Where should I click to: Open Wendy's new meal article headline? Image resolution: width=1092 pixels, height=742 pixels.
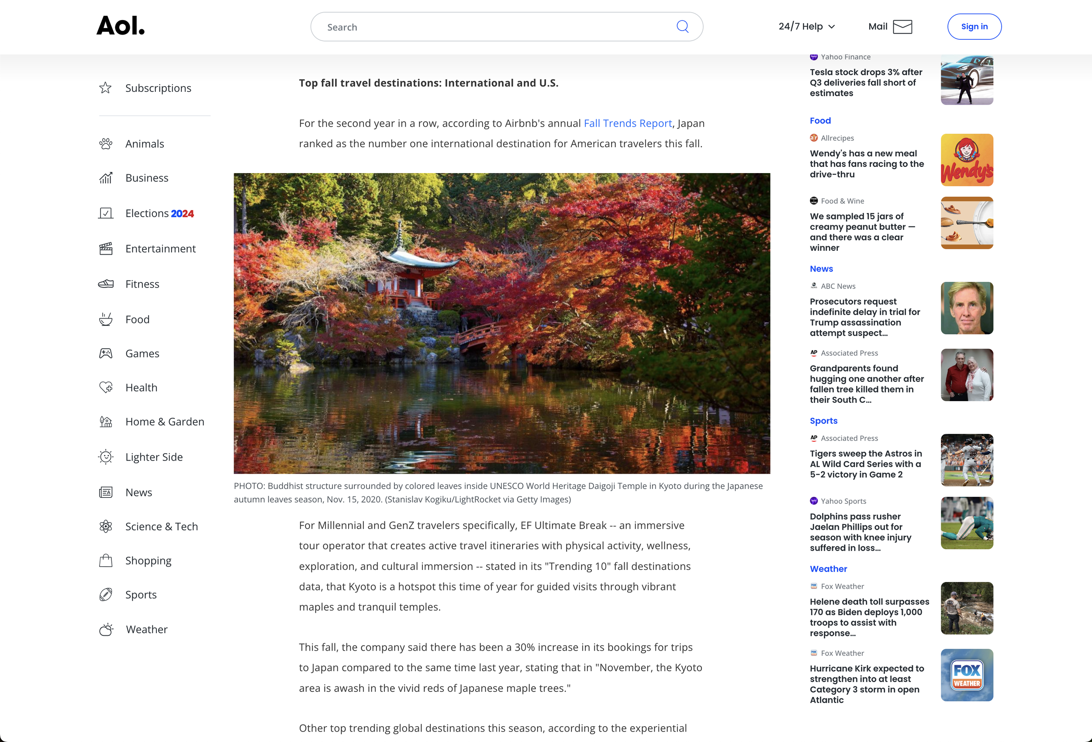click(867, 163)
